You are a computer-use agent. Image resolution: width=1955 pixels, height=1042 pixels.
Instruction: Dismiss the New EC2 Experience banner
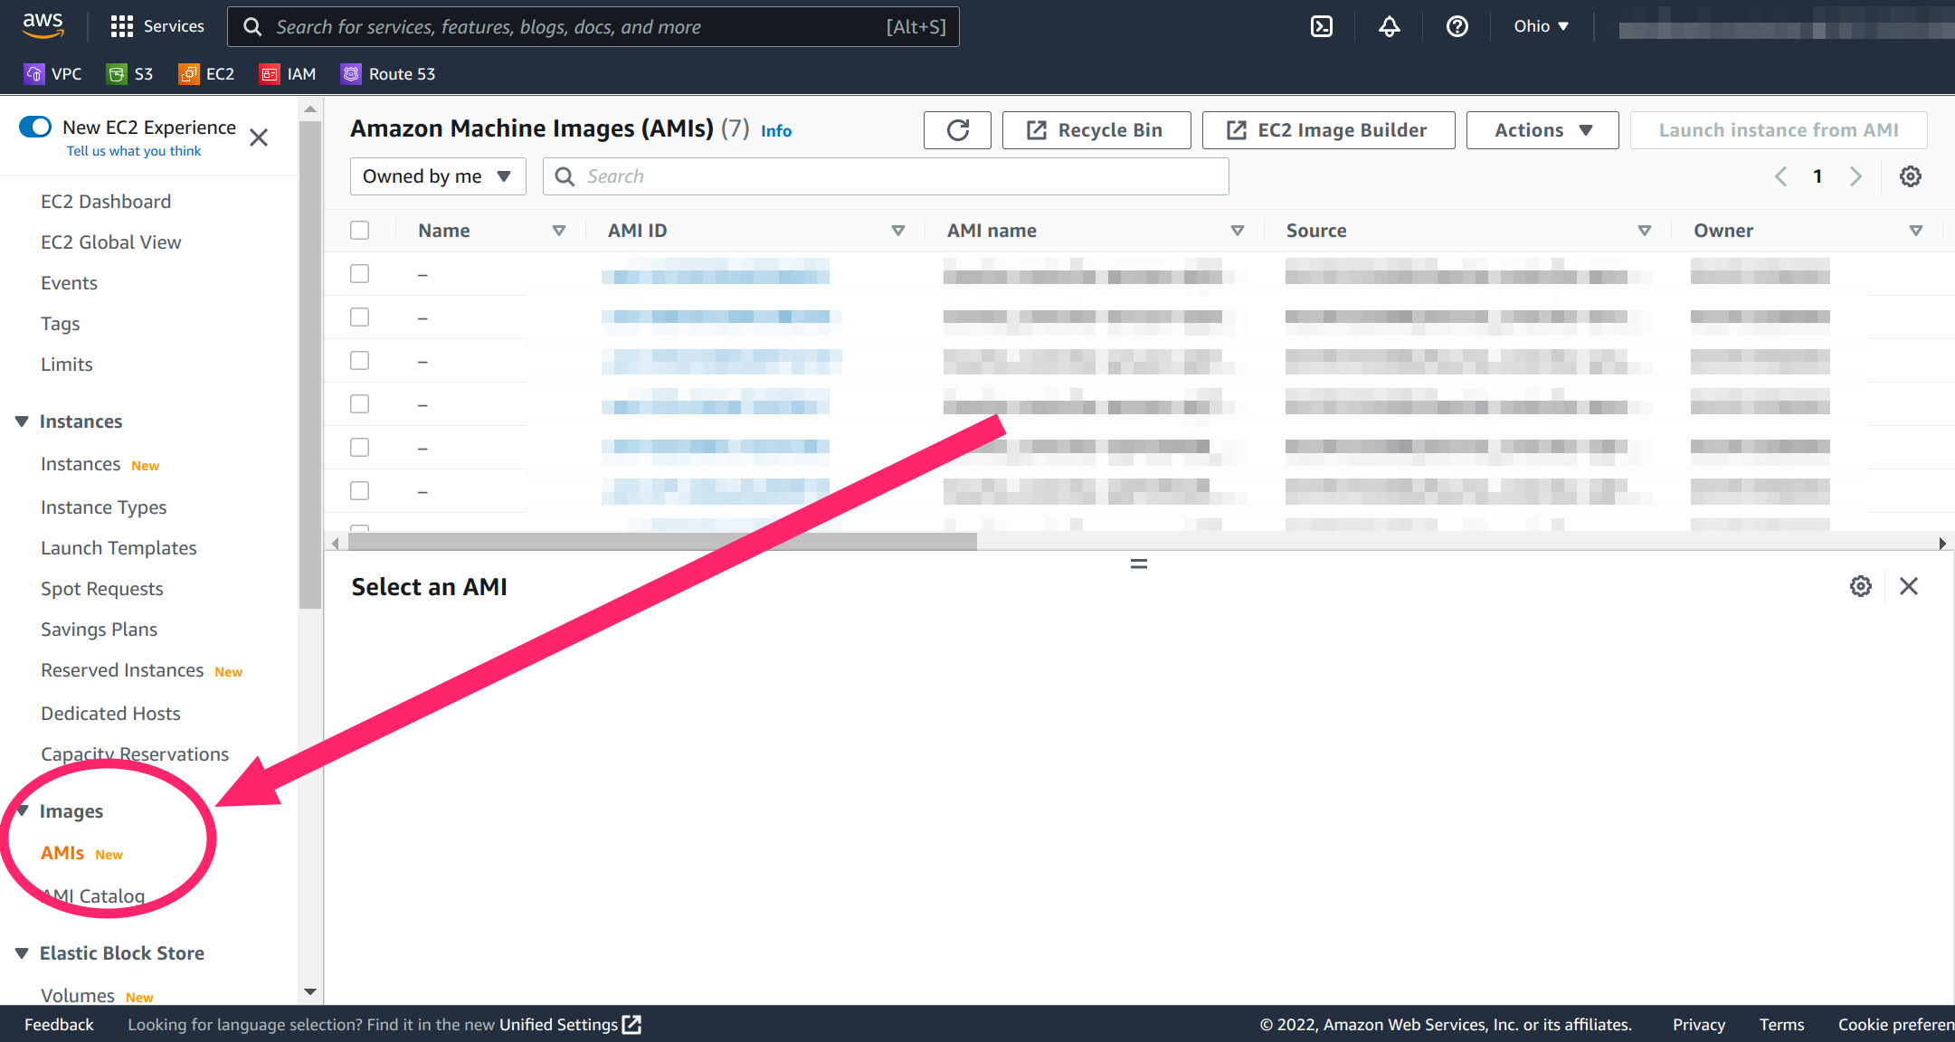pyautogui.click(x=259, y=137)
